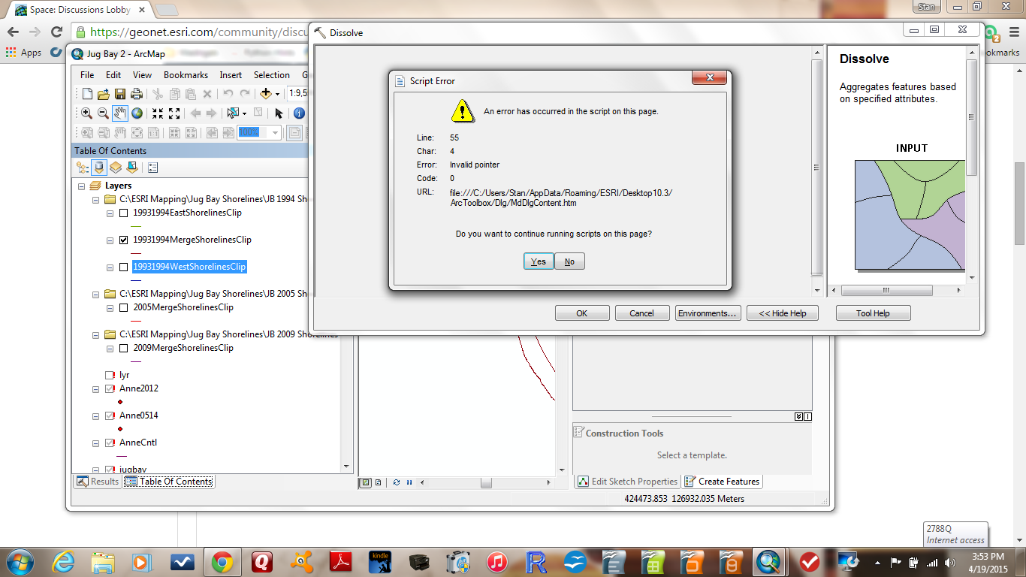Collapse the JB 1994 Shorelines folder group
The image size is (1026, 577).
(x=95, y=200)
